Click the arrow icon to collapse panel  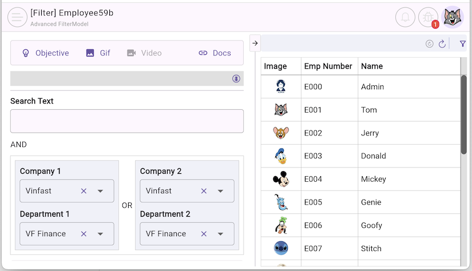(x=255, y=43)
